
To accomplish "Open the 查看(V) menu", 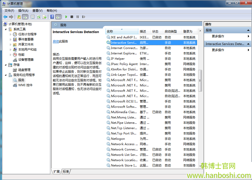I will (x=37, y=10).
